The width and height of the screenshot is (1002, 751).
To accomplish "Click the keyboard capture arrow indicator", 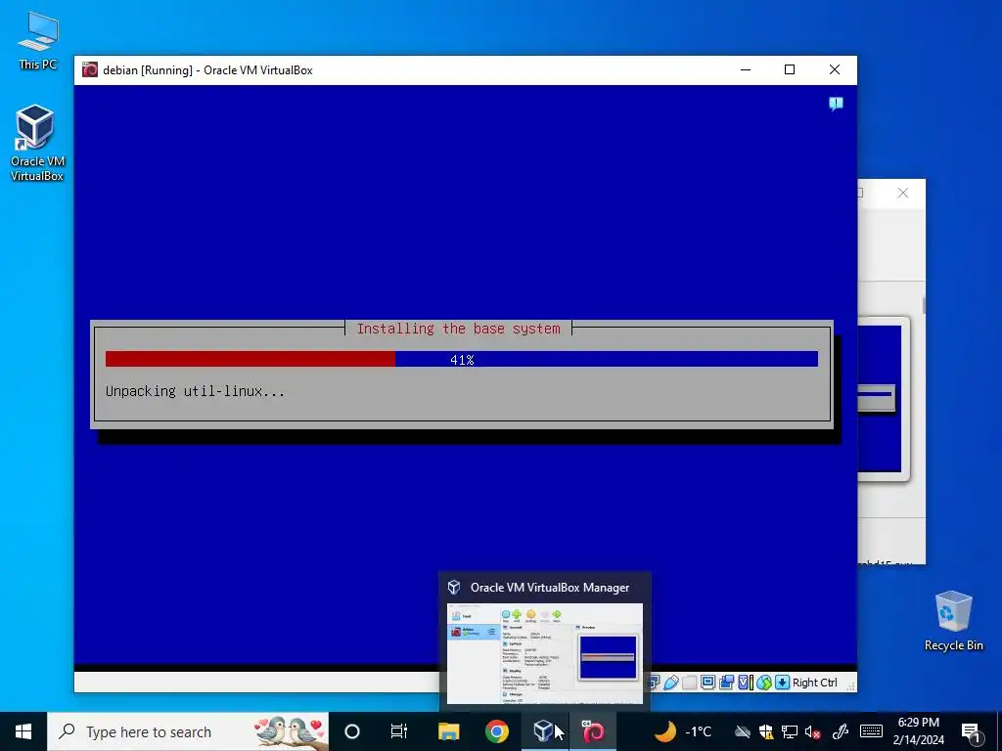I will 782,683.
